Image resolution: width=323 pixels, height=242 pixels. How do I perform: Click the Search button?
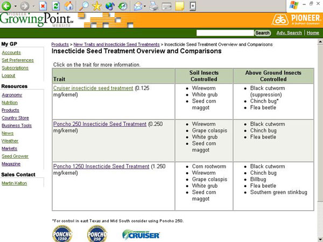point(263,33)
